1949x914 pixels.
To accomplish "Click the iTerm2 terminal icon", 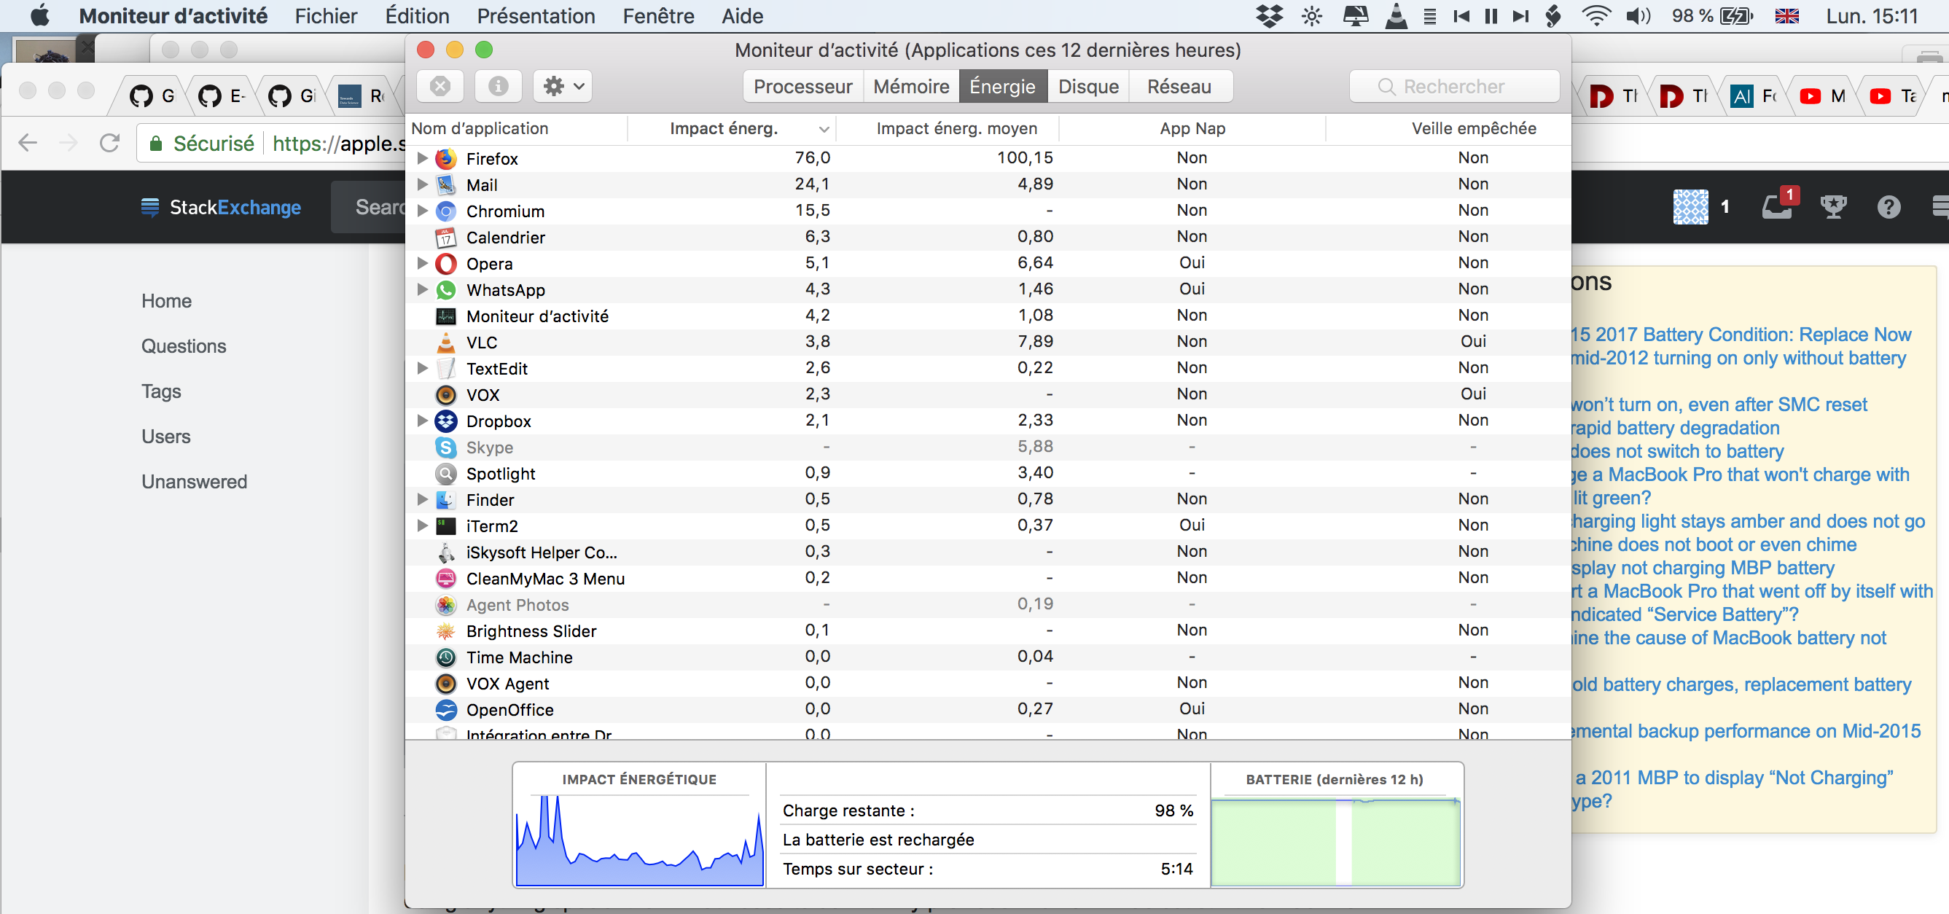I will coord(445,526).
